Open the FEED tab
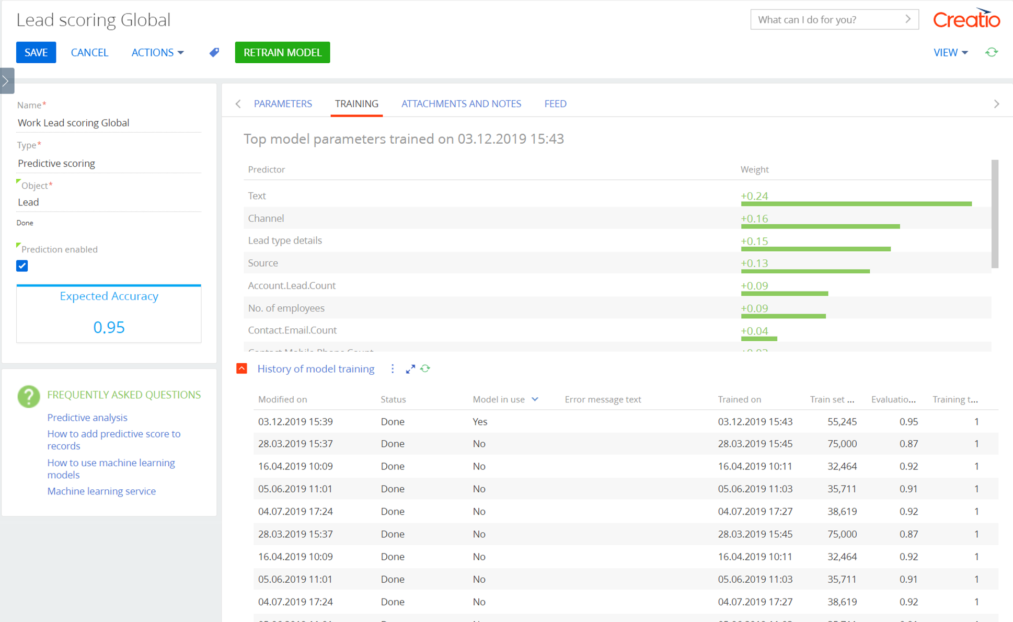This screenshot has height=622, width=1013. (555, 103)
